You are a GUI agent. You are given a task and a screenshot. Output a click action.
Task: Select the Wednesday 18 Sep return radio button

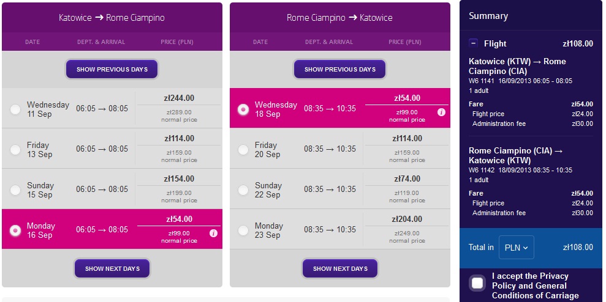(243, 109)
